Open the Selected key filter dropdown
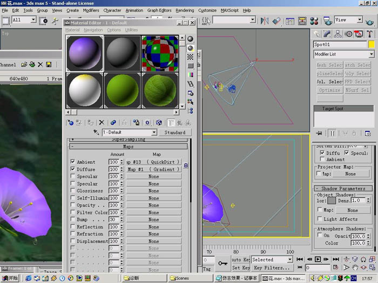The image size is (378, 283). click(290, 259)
